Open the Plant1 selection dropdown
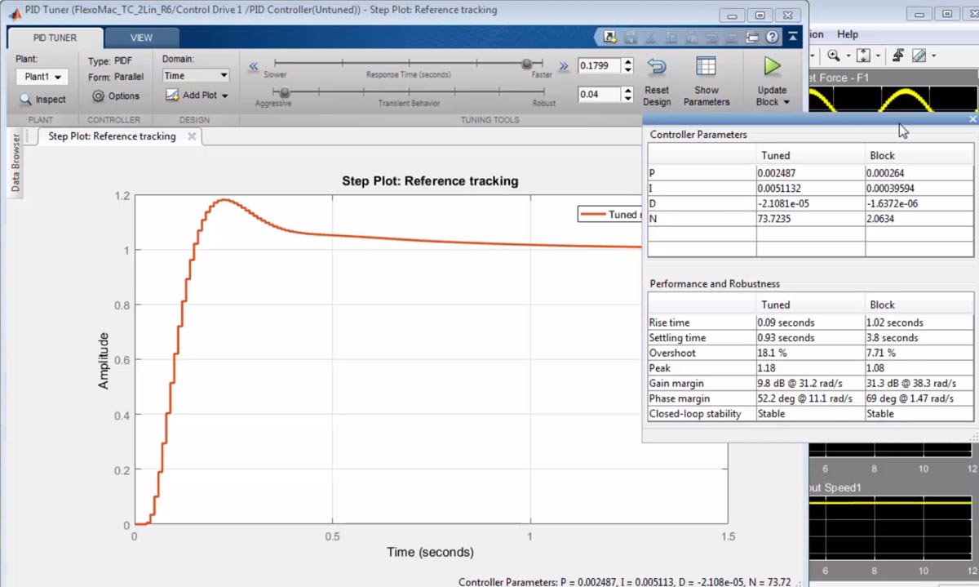 click(42, 77)
